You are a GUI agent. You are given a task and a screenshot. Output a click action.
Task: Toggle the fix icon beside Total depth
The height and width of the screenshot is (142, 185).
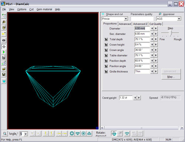(106, 39)
